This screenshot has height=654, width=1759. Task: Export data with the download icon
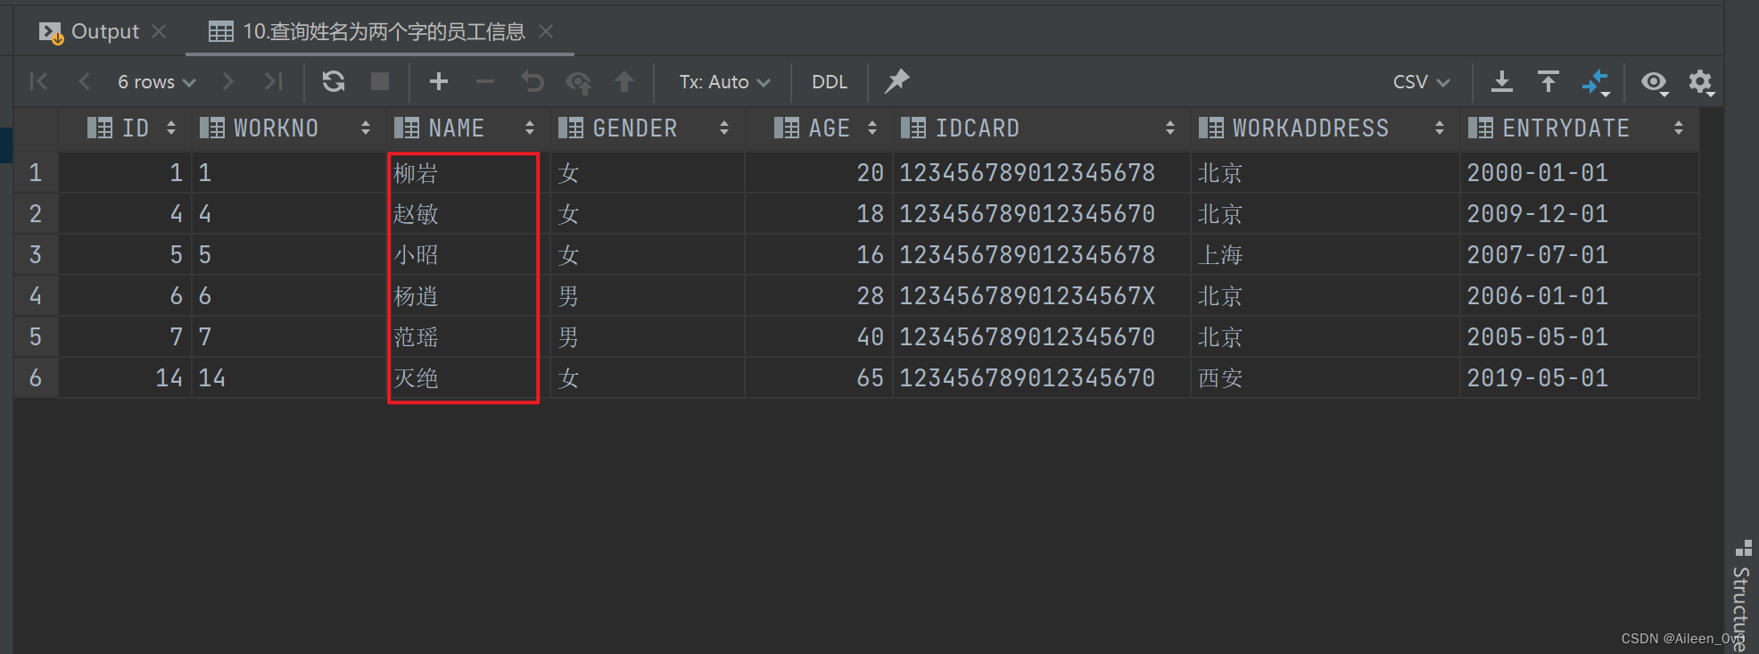pos(1502,81)
